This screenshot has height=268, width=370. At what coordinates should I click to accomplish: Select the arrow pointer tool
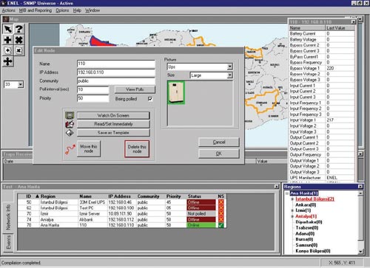(8, 29)
